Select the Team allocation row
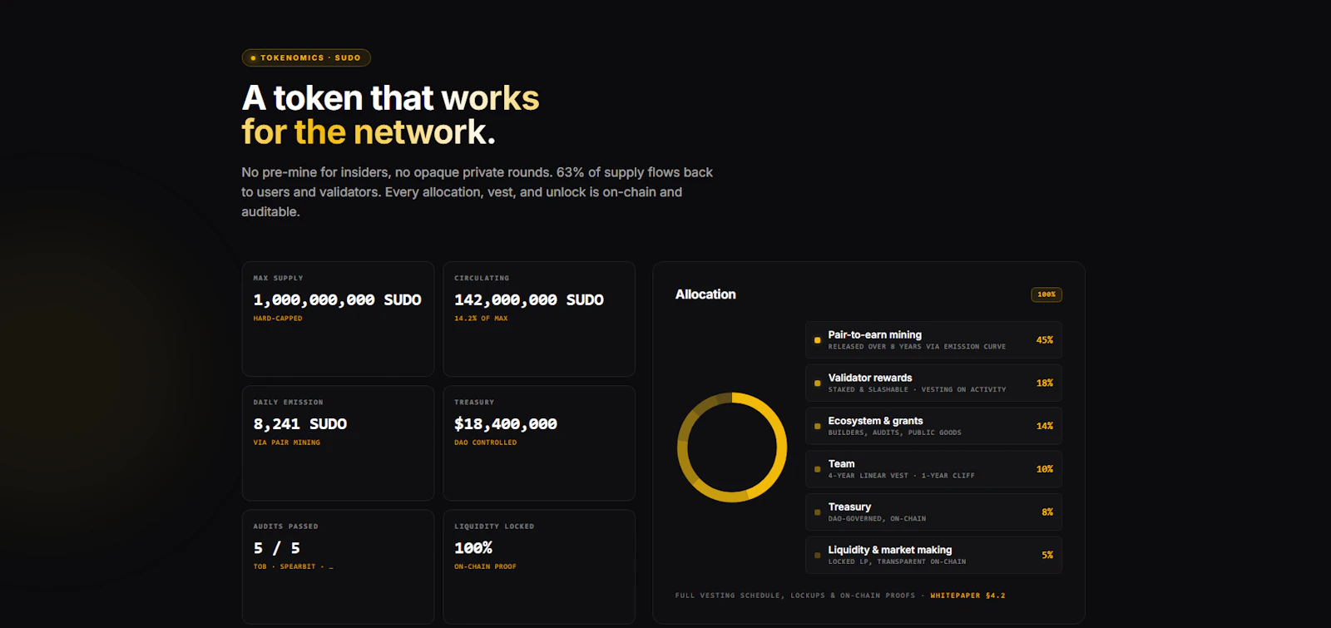 click(x=933, y=469)
